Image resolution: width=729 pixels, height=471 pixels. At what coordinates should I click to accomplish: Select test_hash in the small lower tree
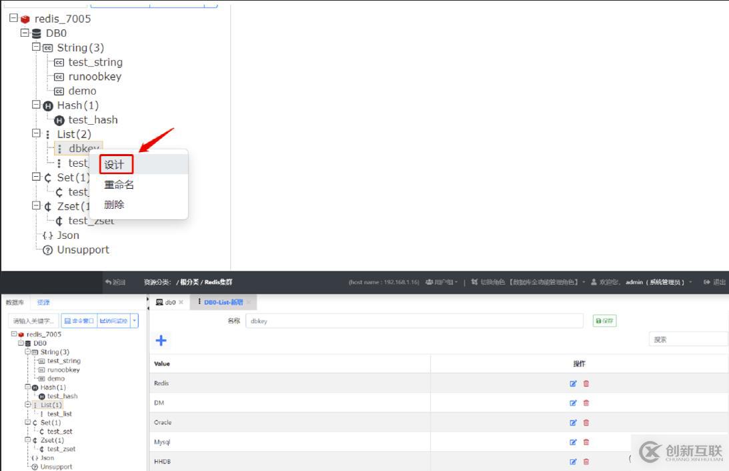62,396
